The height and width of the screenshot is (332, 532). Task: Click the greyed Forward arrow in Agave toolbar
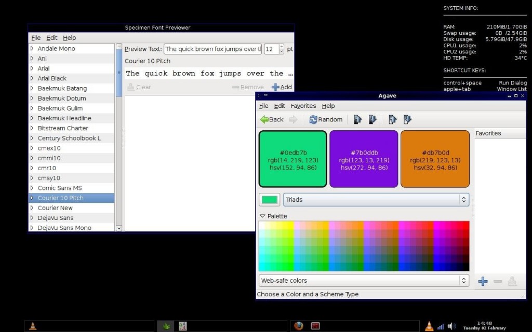[x=293, y=120]
